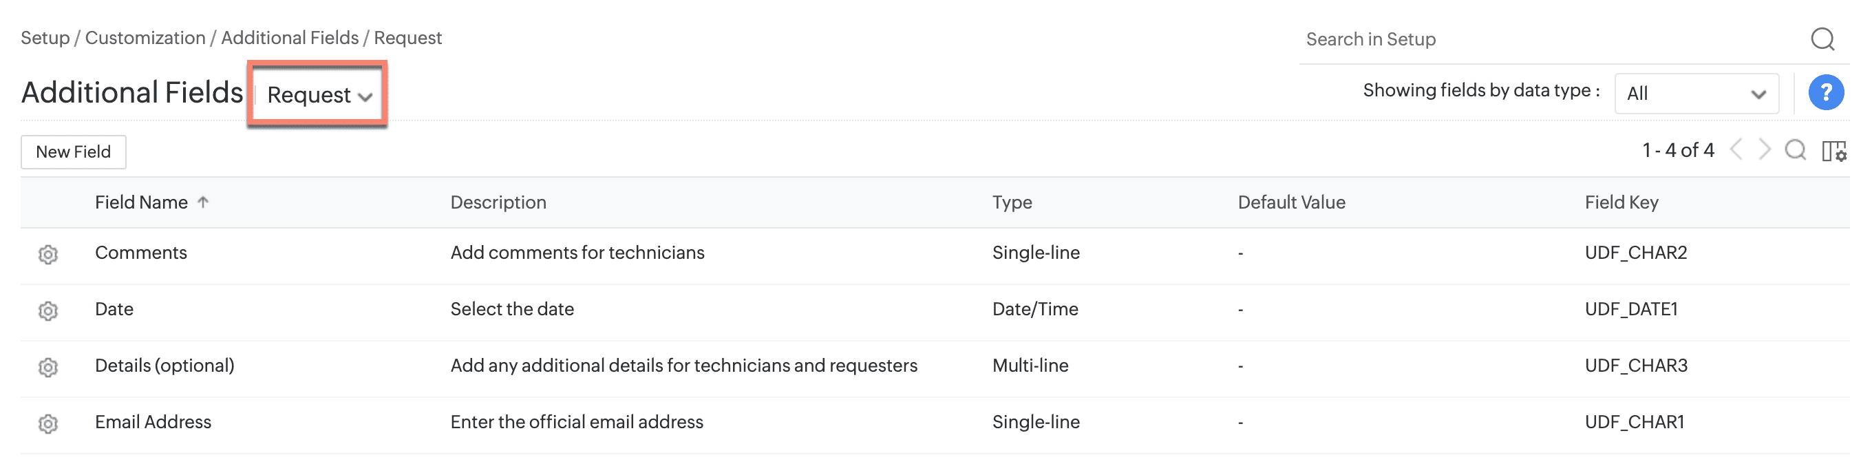Viewport: 1861px width, 464px height.
Task: Navigate to Setup in the breadcrumb
Action: [45, 38]
